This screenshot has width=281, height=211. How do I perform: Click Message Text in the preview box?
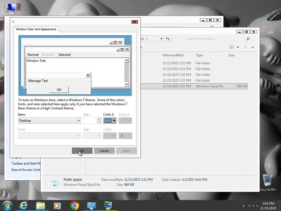click(x=38, y=81)
